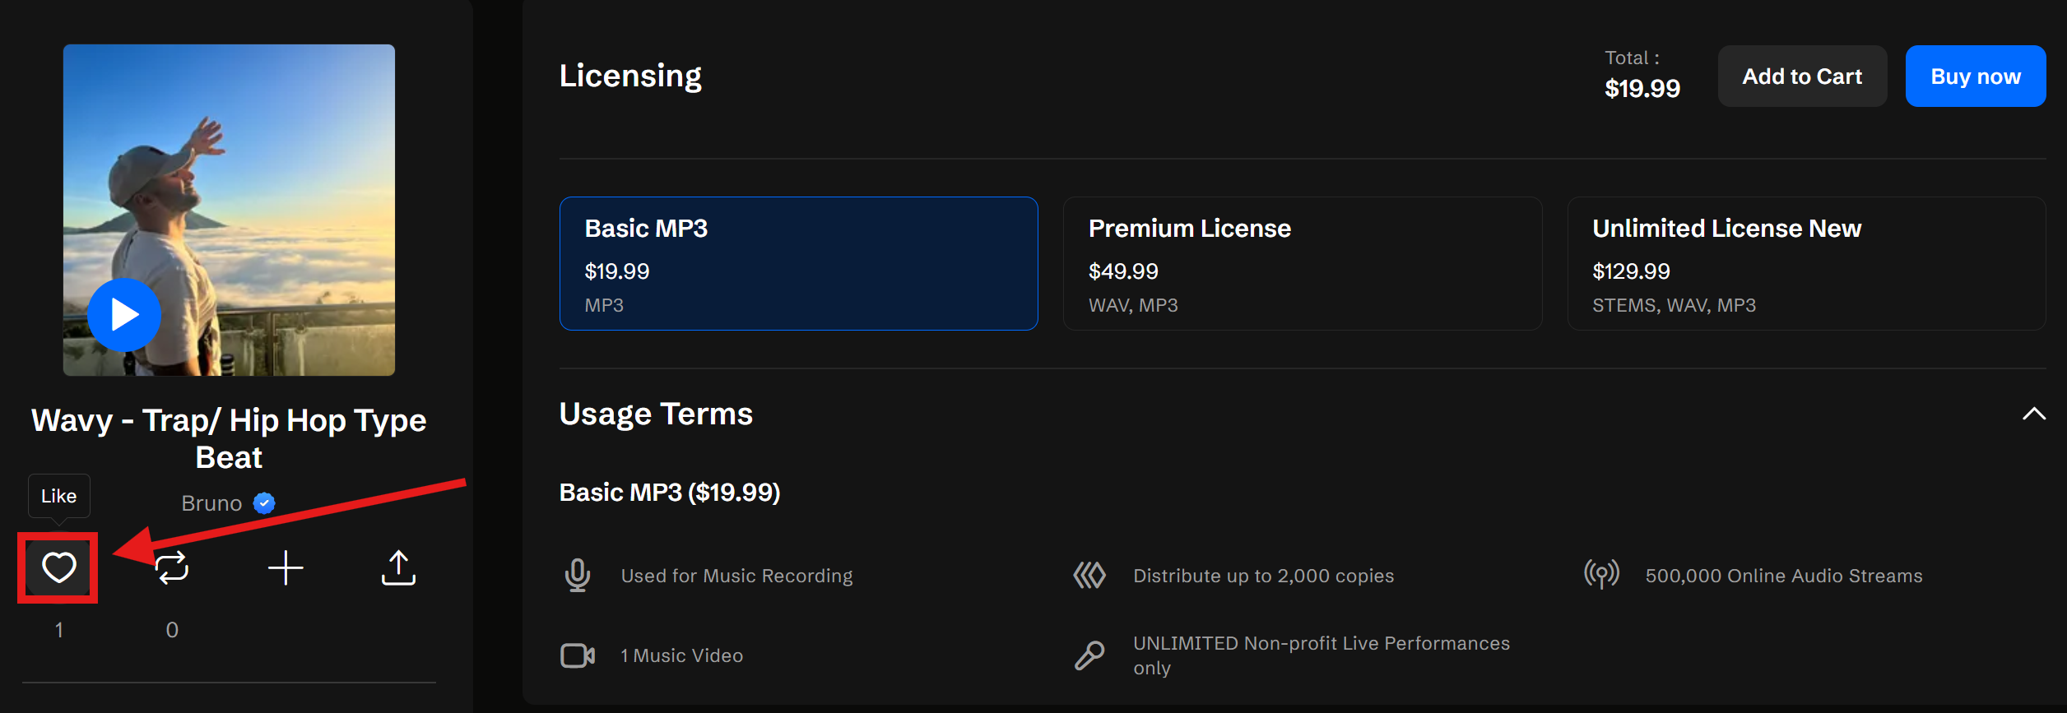Add track to playlist with plus icon

(x=286, y=567)
